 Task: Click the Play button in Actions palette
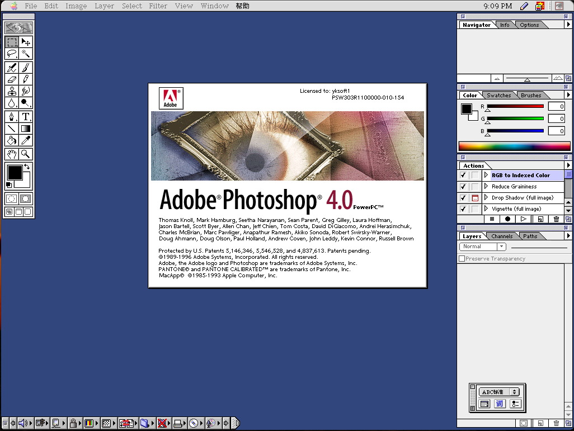524,219
